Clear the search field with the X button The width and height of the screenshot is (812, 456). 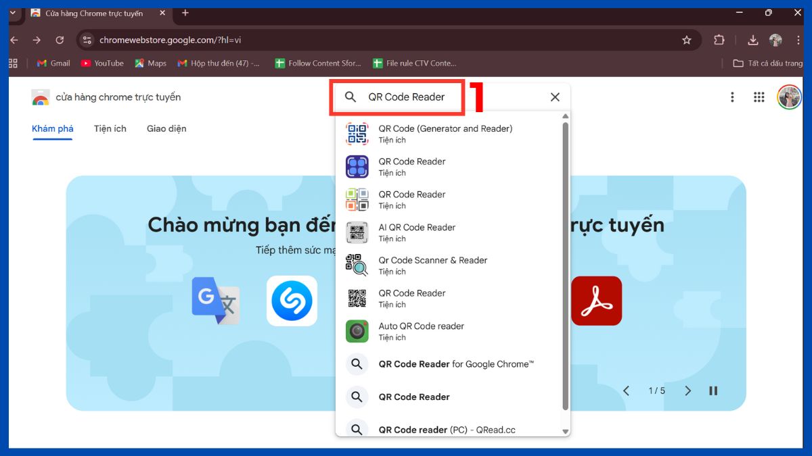[555, 97]
